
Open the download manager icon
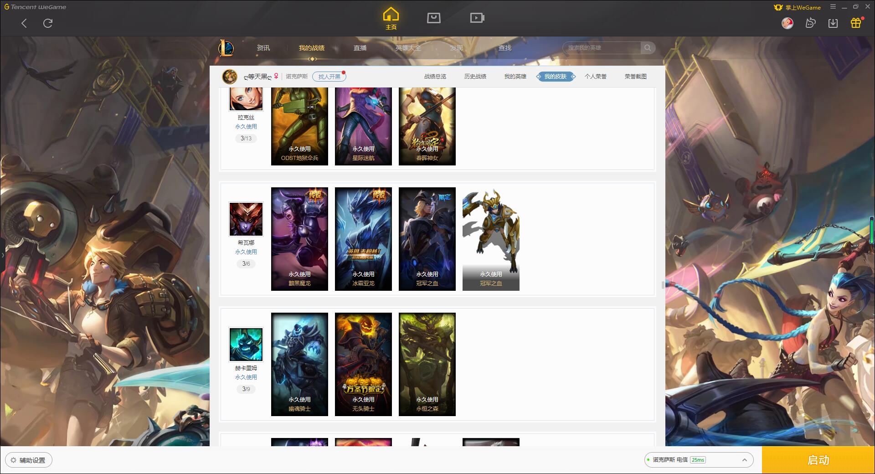coord(833,23)
